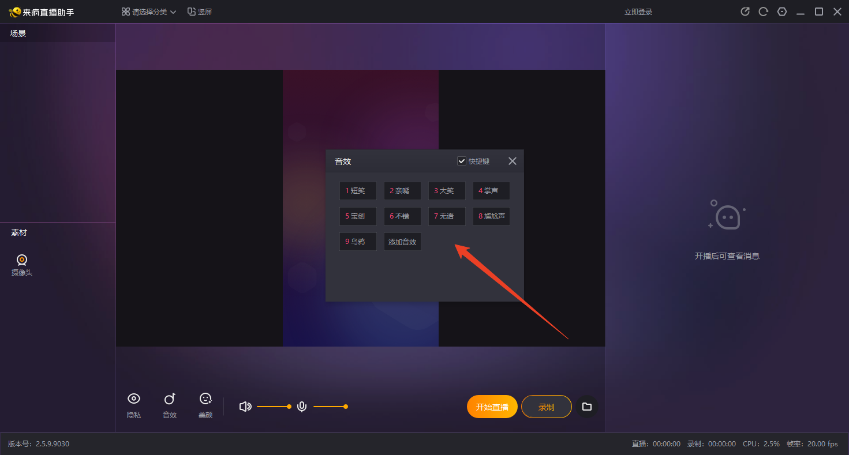Viewport: 849px width, 455px height.
Task: Open the 美颜 beauty filter tool
Action: pos(205,405)
